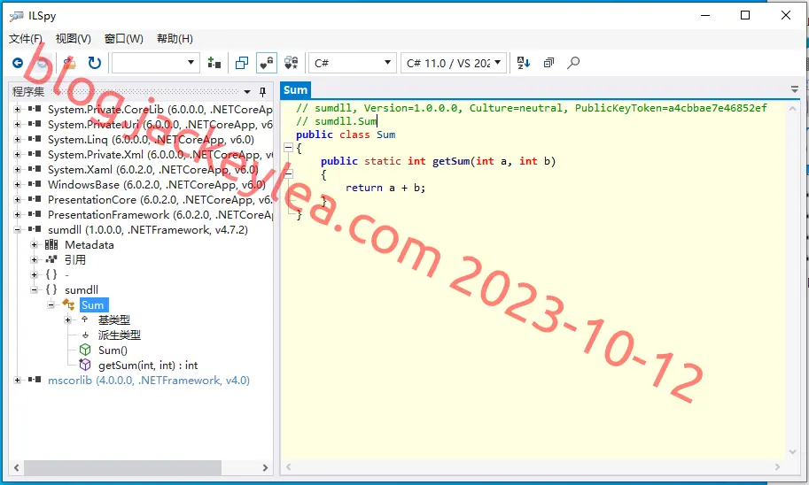The image size is (809, 485).
Task: Open the C# 11.0 / VS 2022 version dropdown
Action: click(x=454, y=63)
